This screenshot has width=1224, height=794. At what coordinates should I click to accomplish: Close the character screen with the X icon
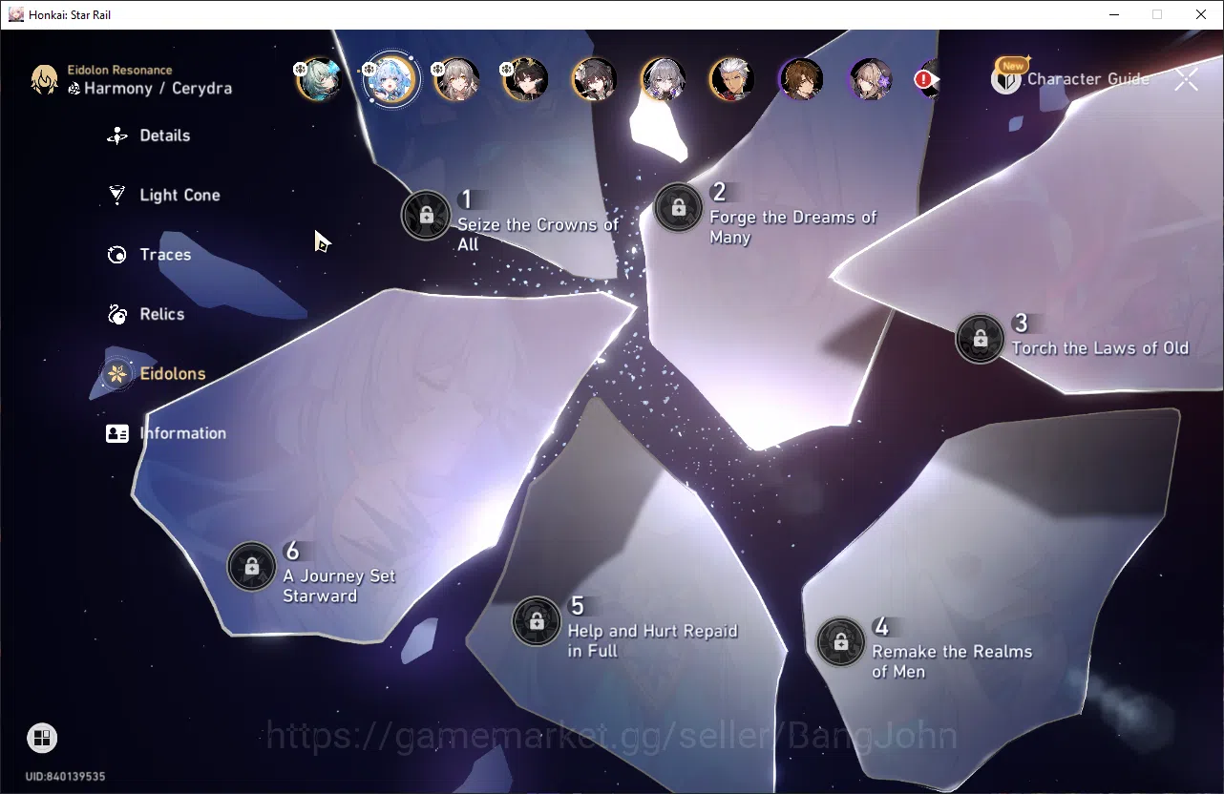(x=1186, y=79)
